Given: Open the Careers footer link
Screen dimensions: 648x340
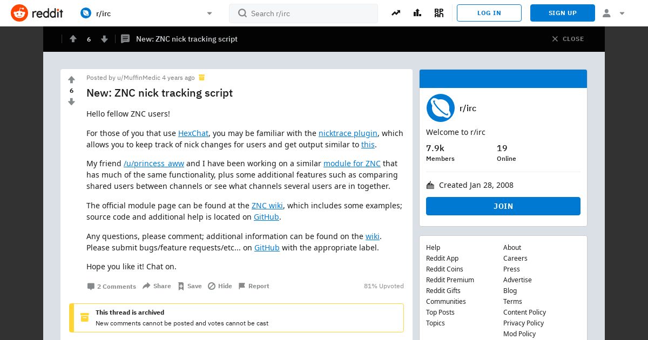Looking at the screenshot, I should [515, 259].
